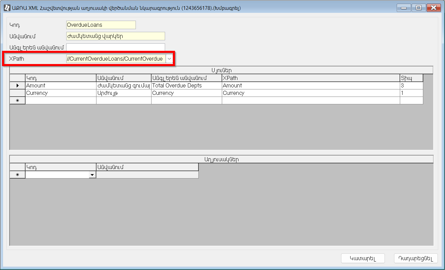Select the Currency row header
The width and height of the screenshot is (445, 270).
tap(17, 93)
